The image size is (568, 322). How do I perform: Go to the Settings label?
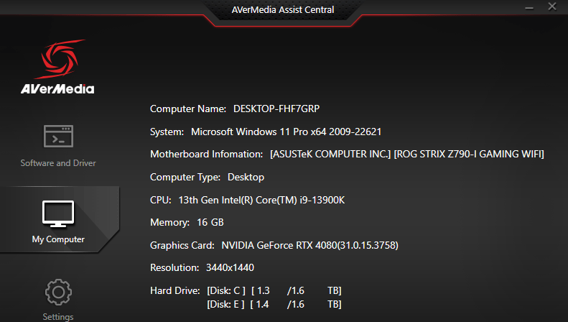click(58, 316)
